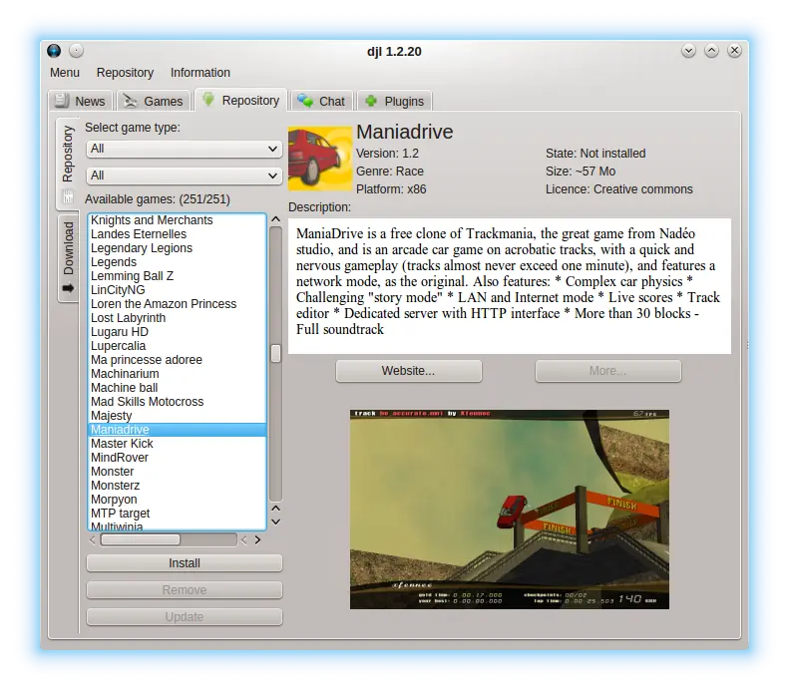This screenshot has width=789, height=690.
Task: Select the vertical Download side tab
Action: click(68, 257)
